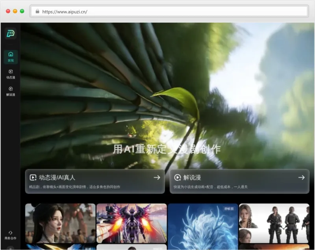The image size is (315, 250).
Task: Click the arrow on the 动态漫/AI真人 card
Action: (x=157, y=177)
